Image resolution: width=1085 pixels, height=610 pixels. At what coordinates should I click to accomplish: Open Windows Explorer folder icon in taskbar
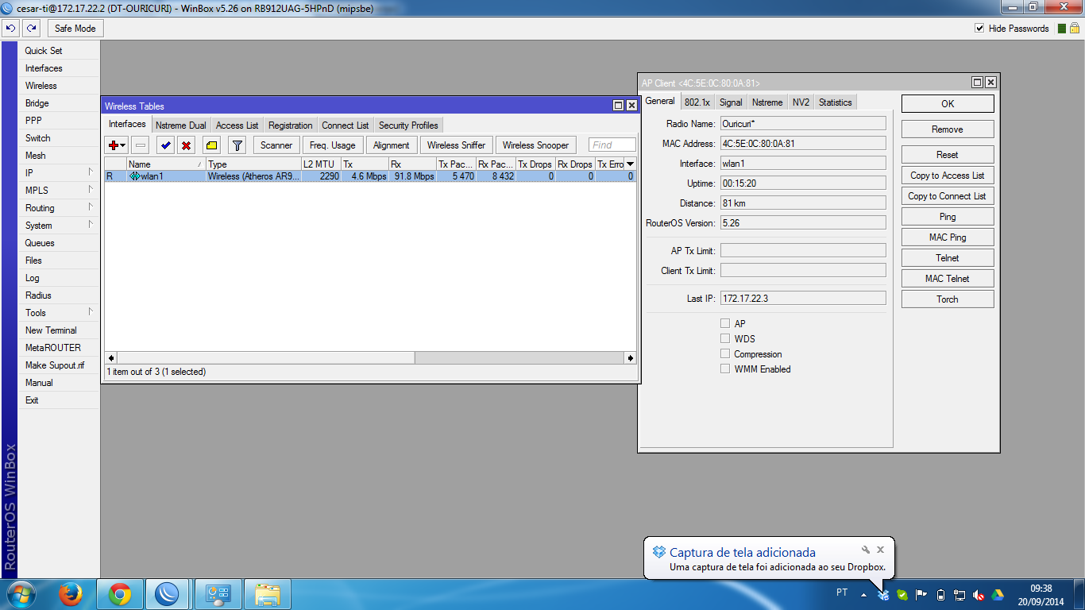pyautogui.click(x=268, y=594)
